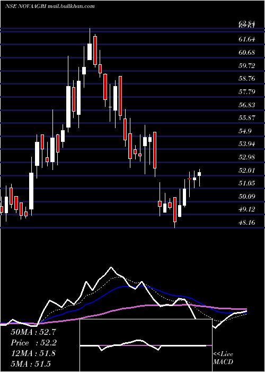Click the 12MA : 51.8 readout

point(33,353)
